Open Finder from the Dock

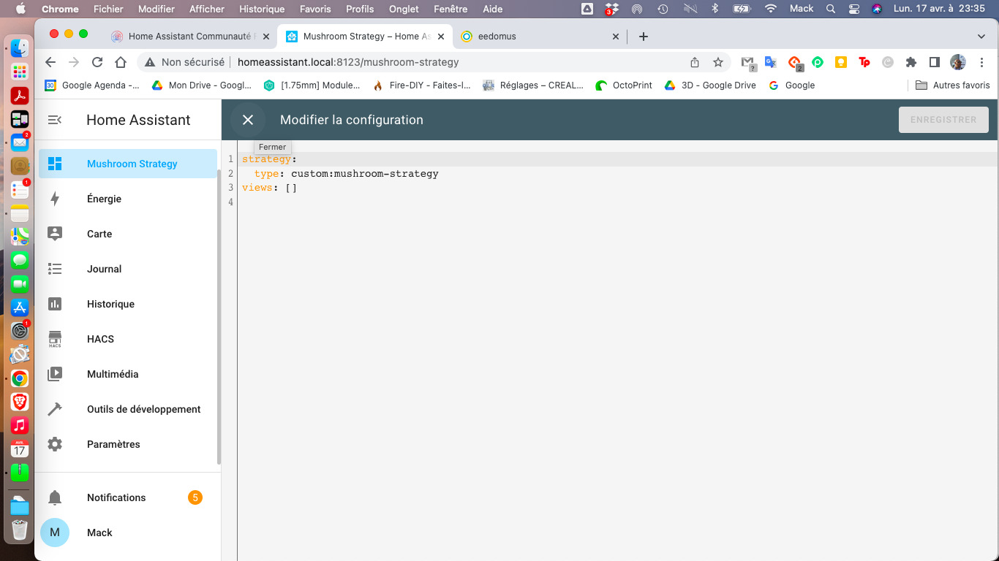(20, 50)
